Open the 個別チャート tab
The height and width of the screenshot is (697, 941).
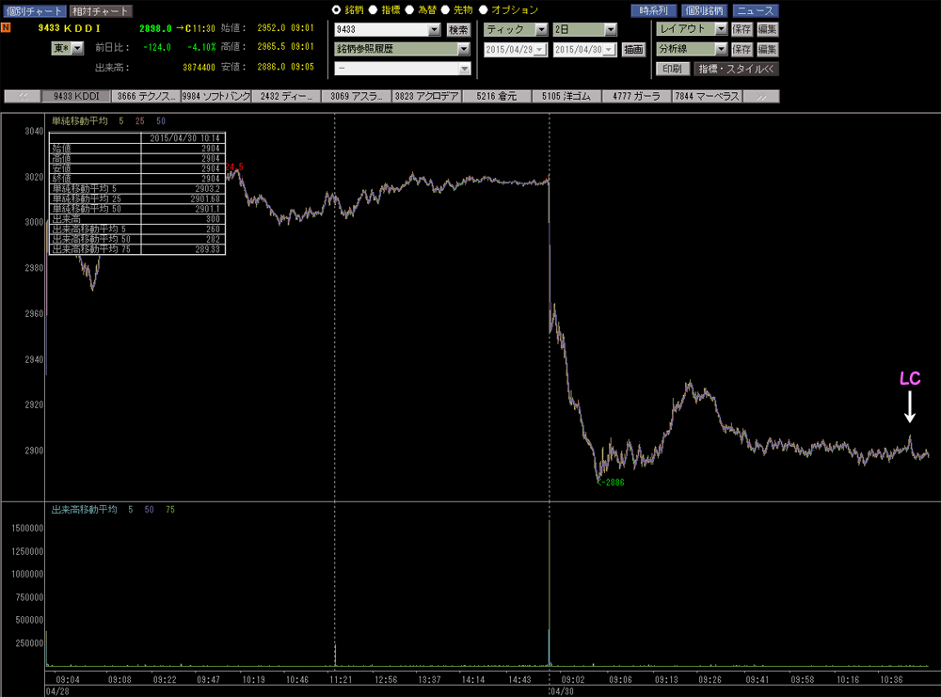tap(34, 10)
